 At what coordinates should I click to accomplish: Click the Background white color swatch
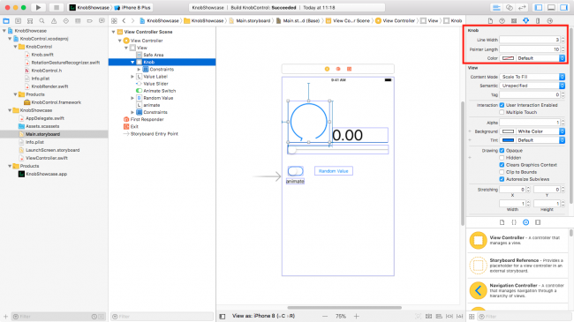(508, 131)
